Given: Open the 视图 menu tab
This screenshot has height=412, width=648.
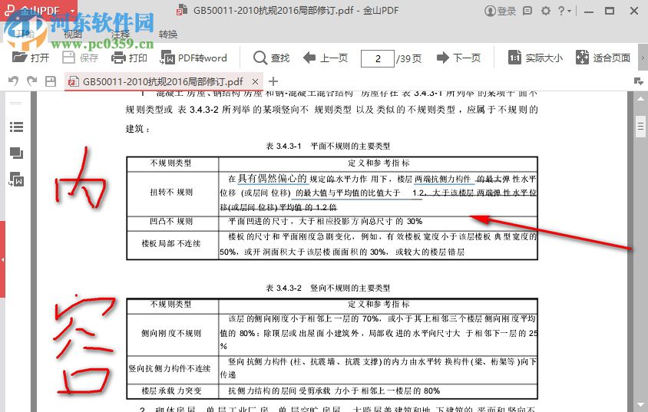Looking at the screenshot, I should tap(73, 35).
